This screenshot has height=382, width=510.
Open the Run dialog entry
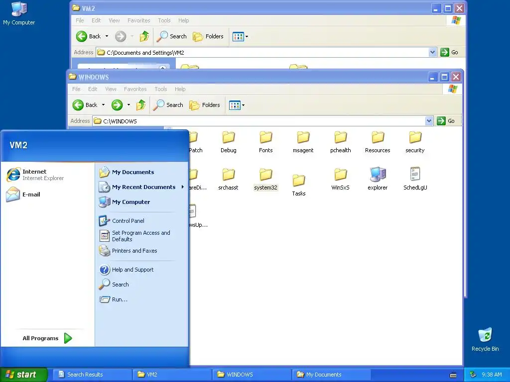click(113, 299)
